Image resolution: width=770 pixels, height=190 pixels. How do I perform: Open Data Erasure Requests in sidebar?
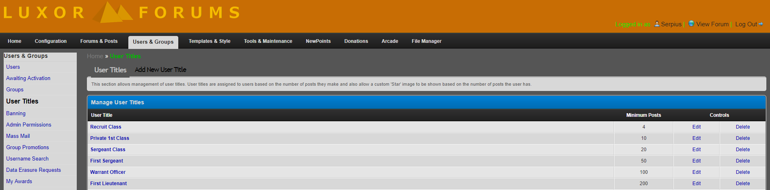point(33,170)
